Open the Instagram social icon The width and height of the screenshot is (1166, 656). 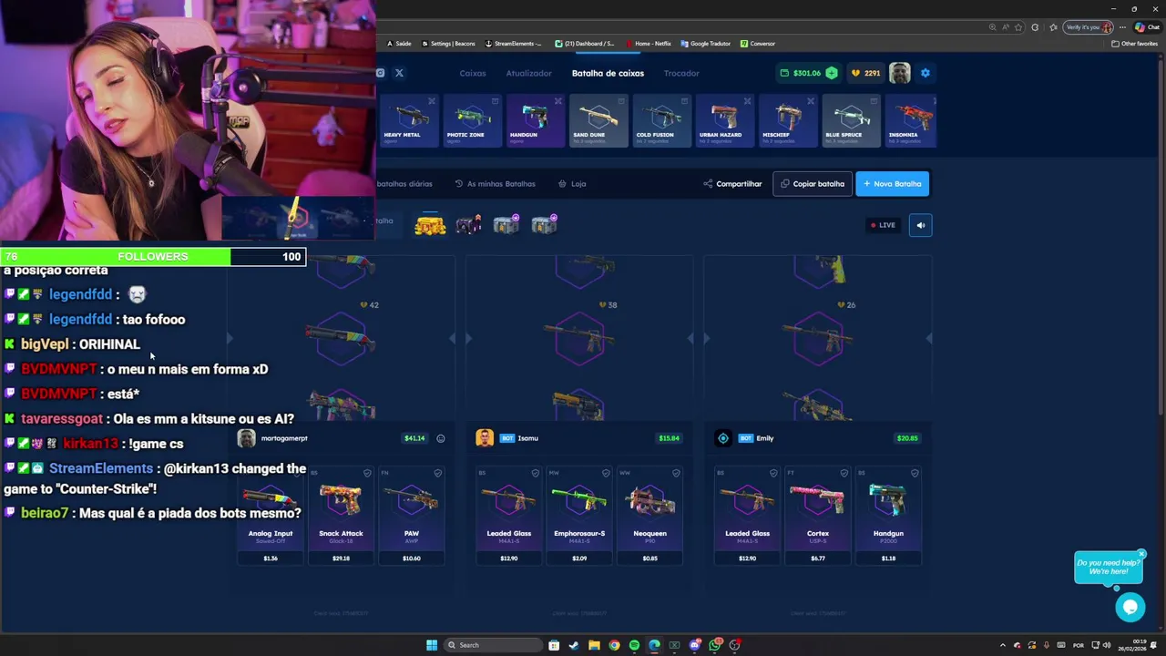(381, 73)
